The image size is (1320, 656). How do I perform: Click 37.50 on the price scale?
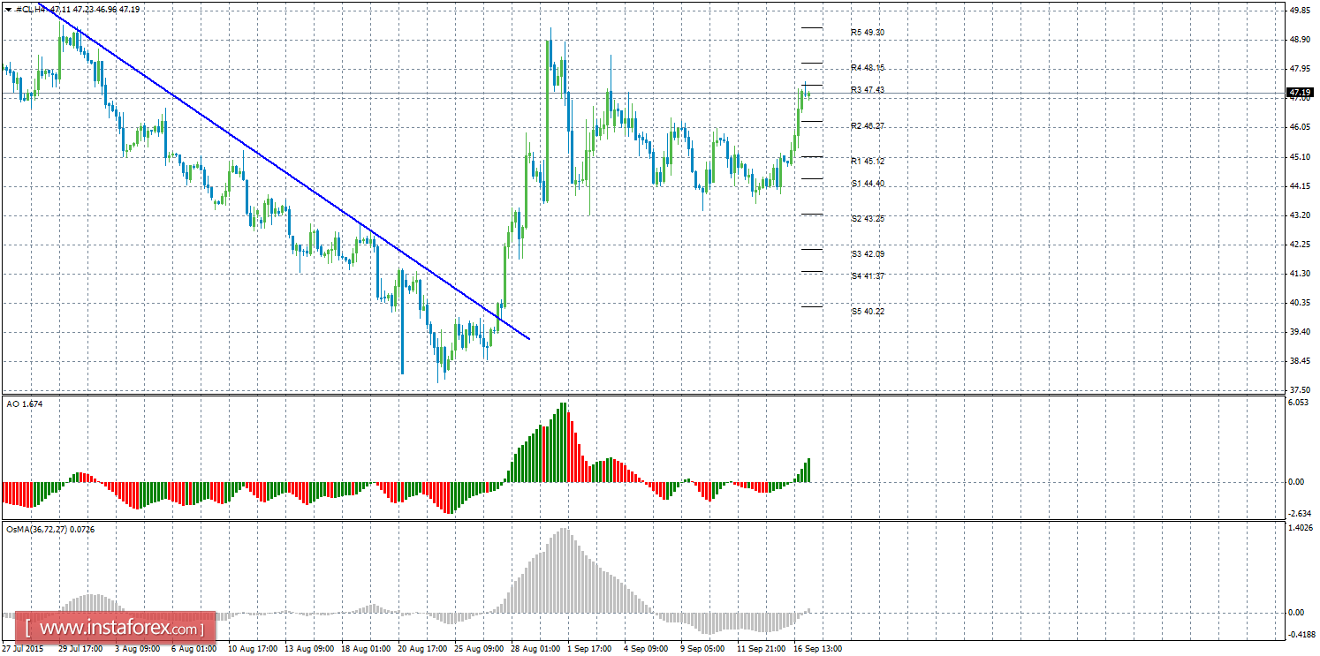(x=1300, y=389)
